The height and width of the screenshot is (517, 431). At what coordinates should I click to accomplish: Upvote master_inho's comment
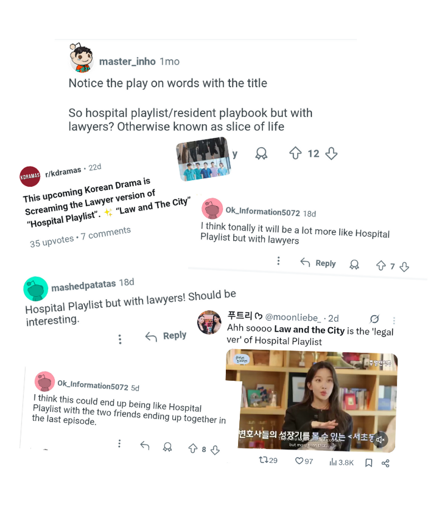295,153
